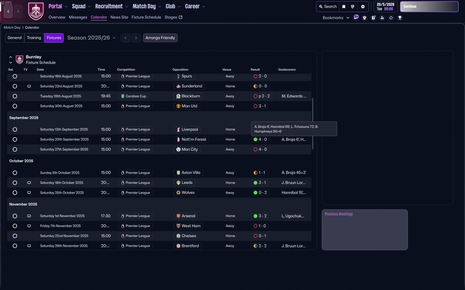Go to the next season with the right arrow

[136, 38]
